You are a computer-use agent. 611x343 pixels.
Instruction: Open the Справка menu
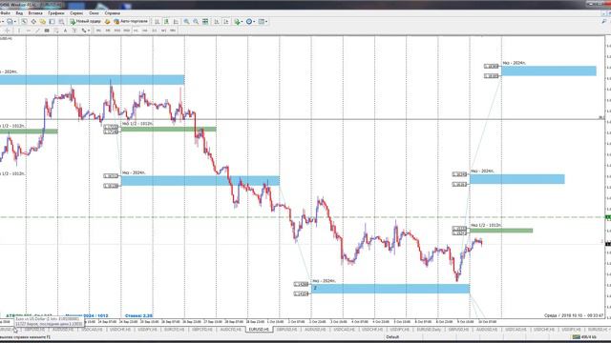pos(113,12)
